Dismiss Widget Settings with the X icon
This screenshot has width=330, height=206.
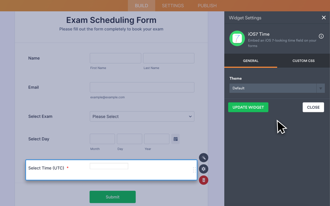[324, 18]
